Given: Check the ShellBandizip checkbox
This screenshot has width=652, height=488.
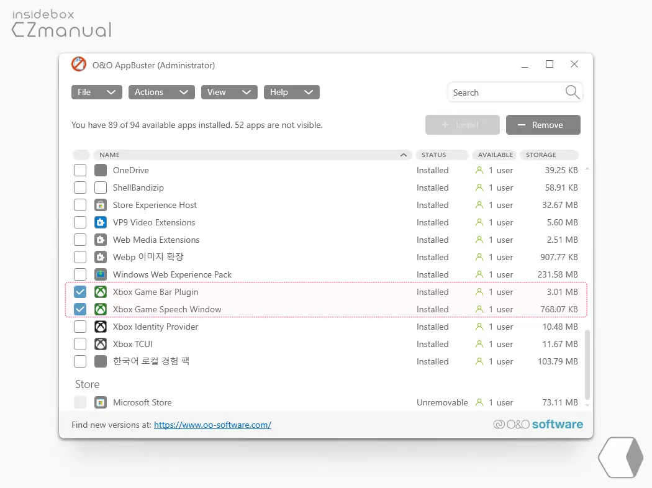Looking at the screenshot, I should tap(80, 188).
